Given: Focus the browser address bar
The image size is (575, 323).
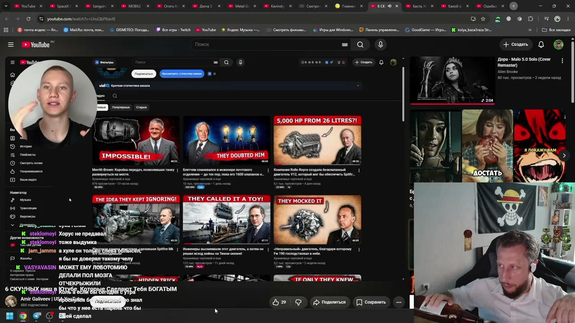Looking at the screenshot, I should click(252, 19).
